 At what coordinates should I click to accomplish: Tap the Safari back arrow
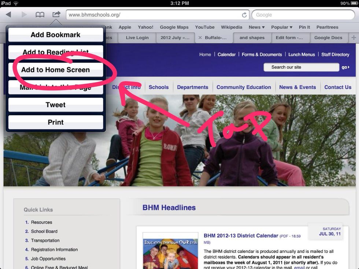[x=8, y=15]
